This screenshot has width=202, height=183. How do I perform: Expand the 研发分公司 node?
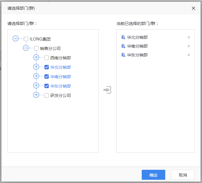[36, 95]
